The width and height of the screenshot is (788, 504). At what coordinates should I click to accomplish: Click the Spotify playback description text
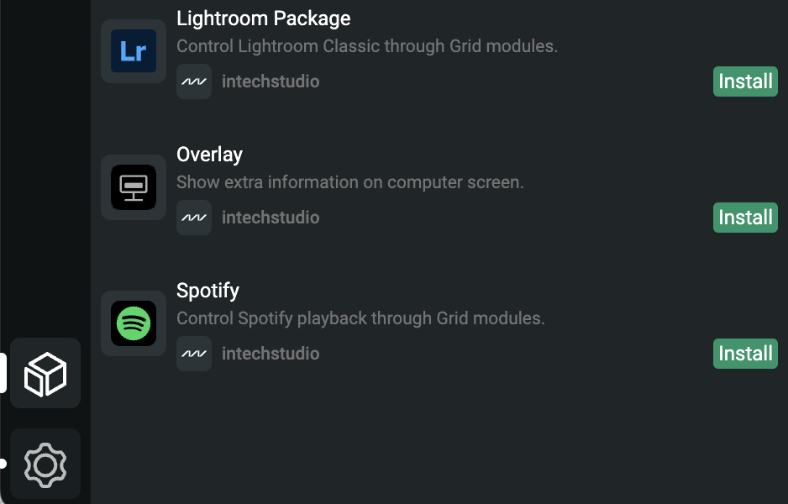pos(360,318)
